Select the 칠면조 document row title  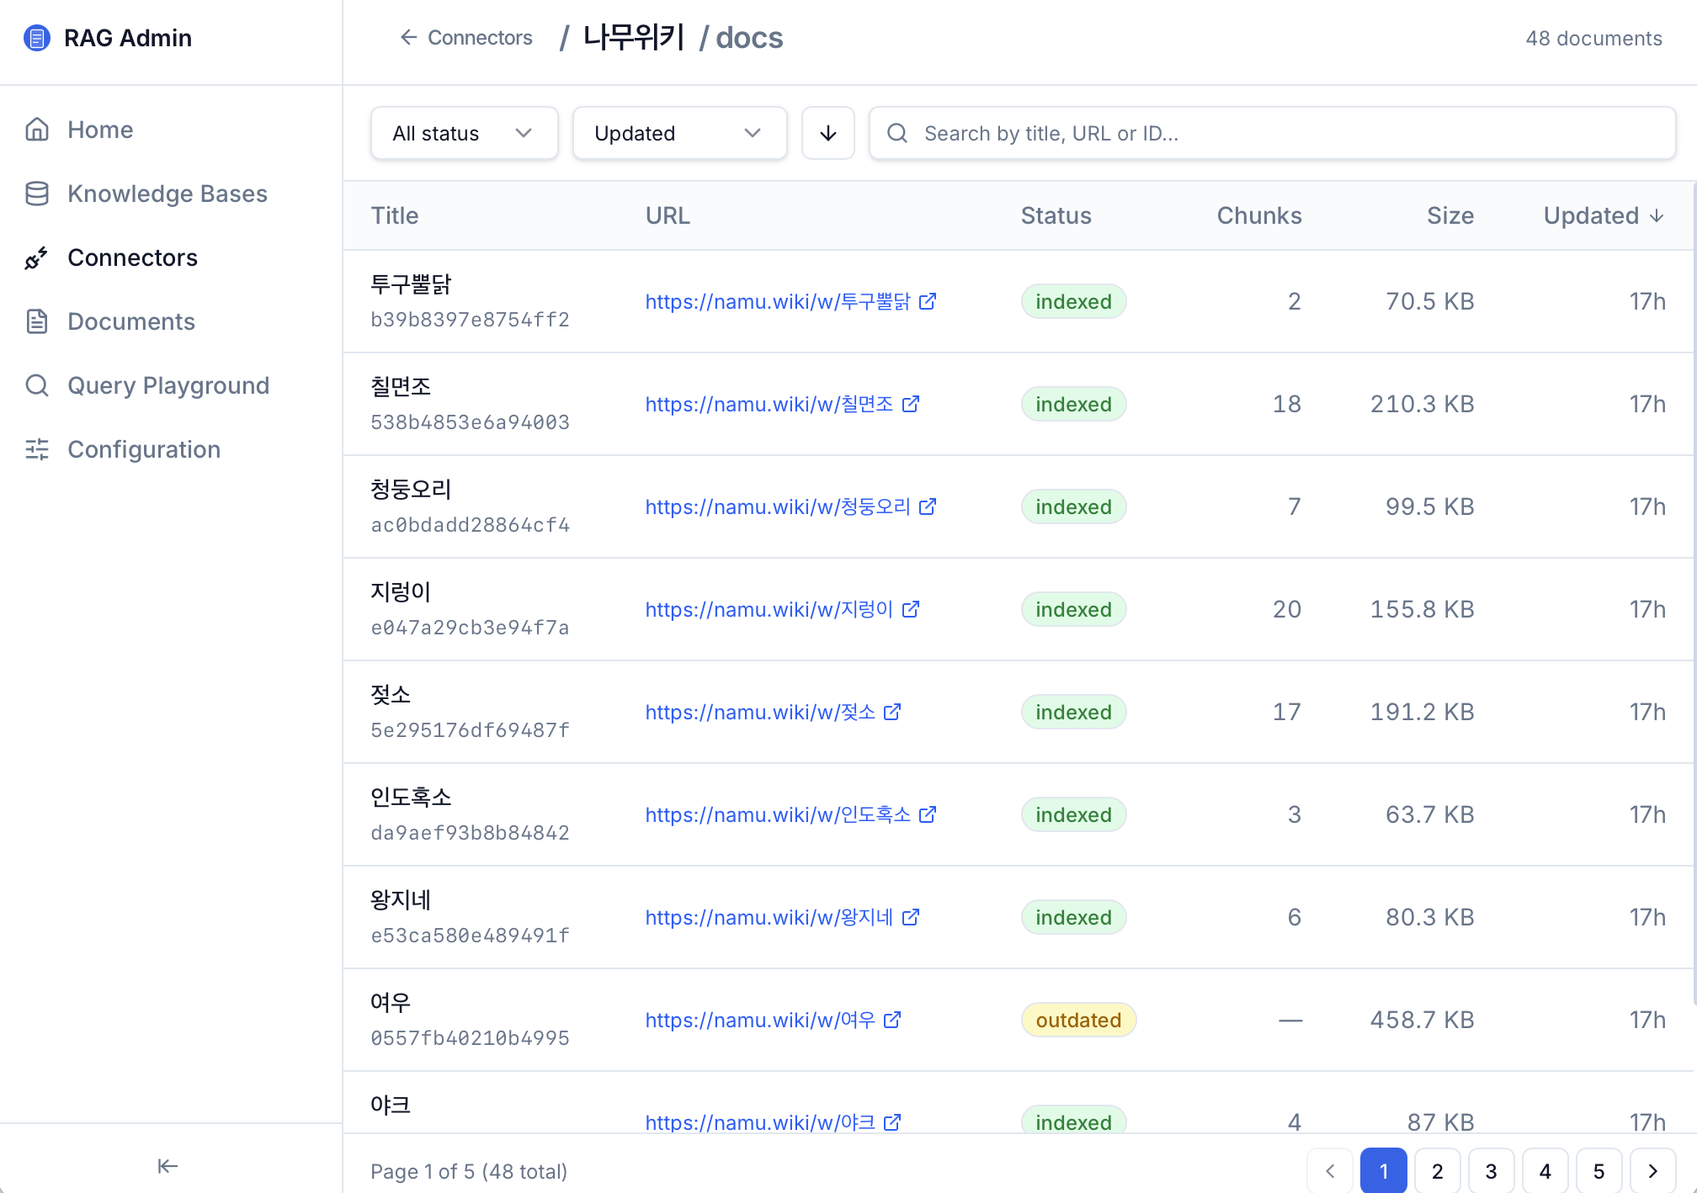401,387
